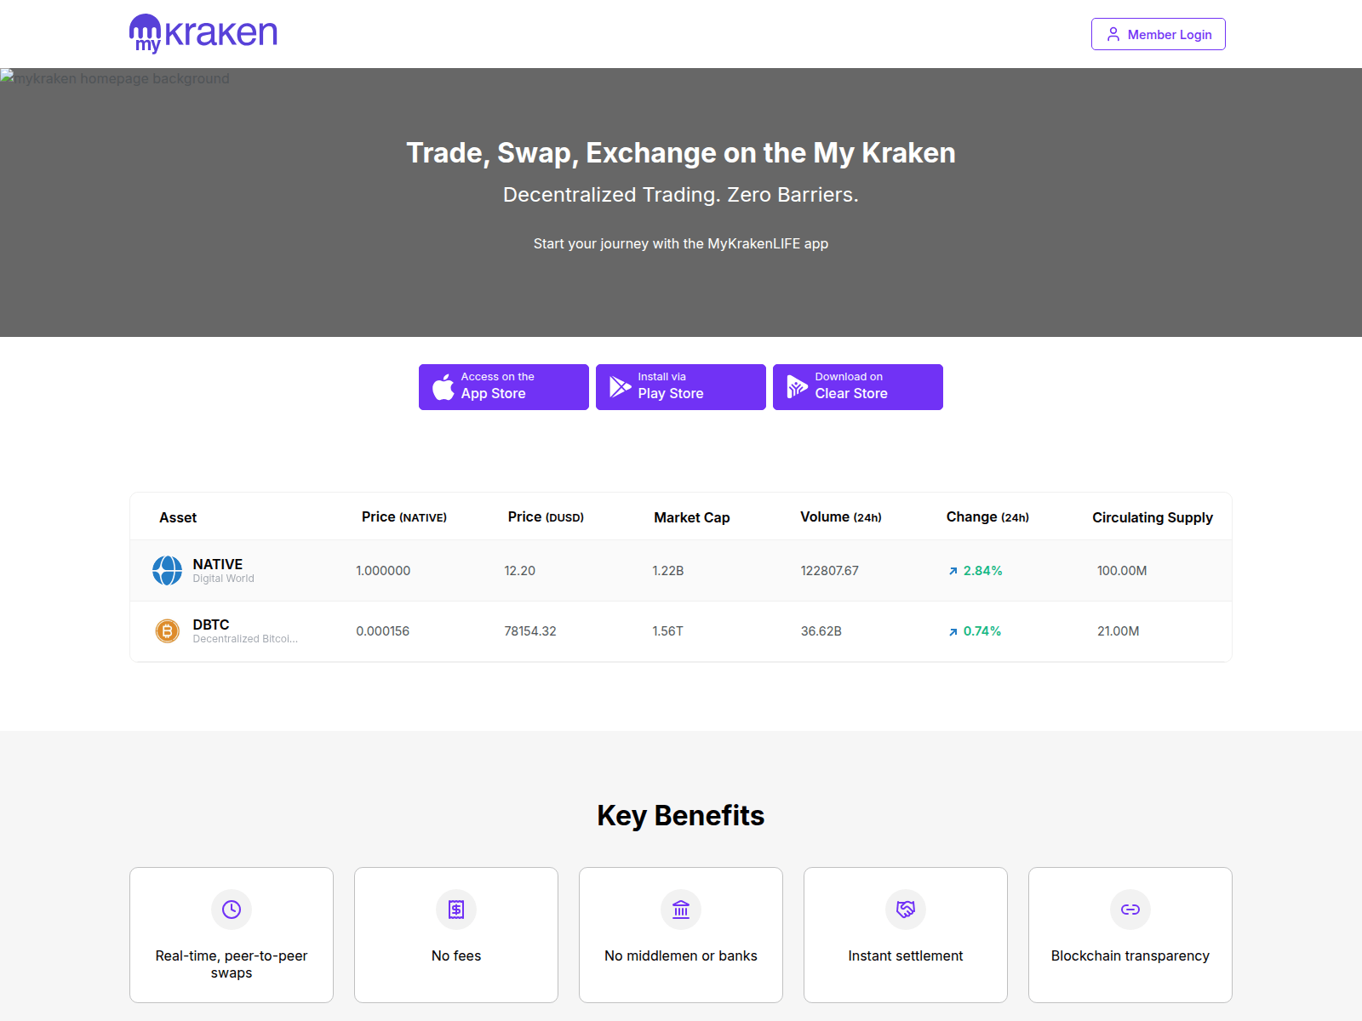Select the Circulating Supply column header
Screen dimensions: 1362x1021
[x=1153, y=517]
